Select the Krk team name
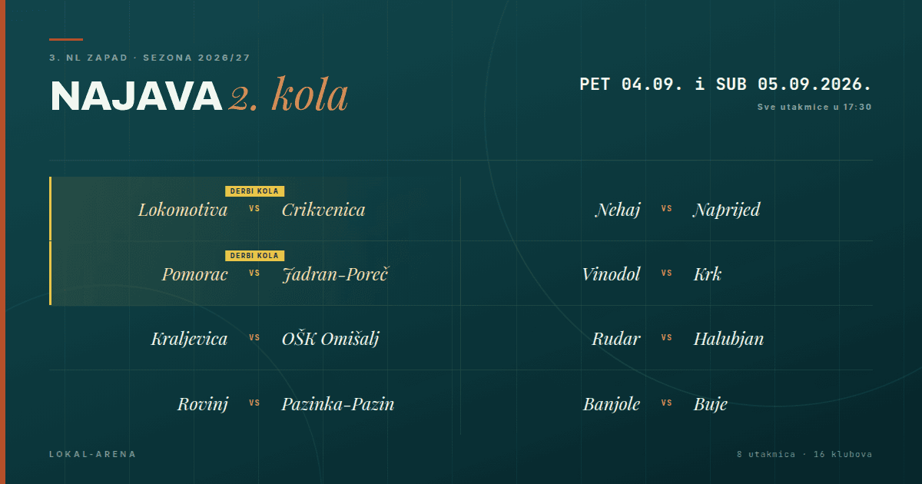Viewport: 922px width, 484px height. tap(708, 274)
